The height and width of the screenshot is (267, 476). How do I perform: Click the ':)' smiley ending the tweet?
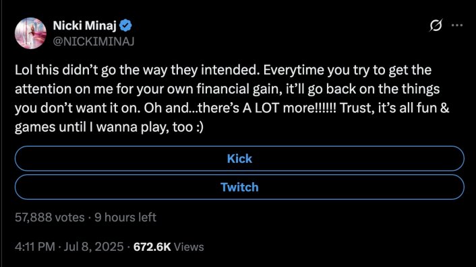(x=200, y=127)
